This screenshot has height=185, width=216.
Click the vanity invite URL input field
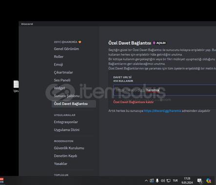[x=164, y=90]
